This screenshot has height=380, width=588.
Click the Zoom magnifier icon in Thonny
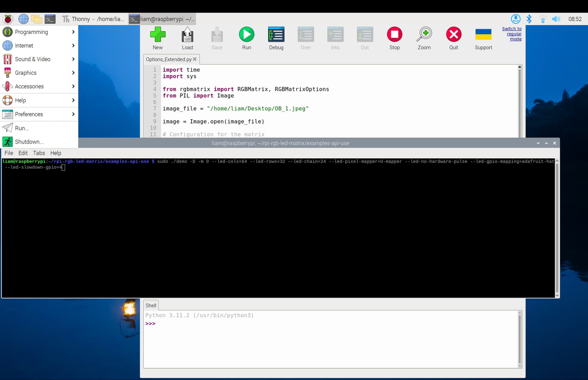pos(424,34)
